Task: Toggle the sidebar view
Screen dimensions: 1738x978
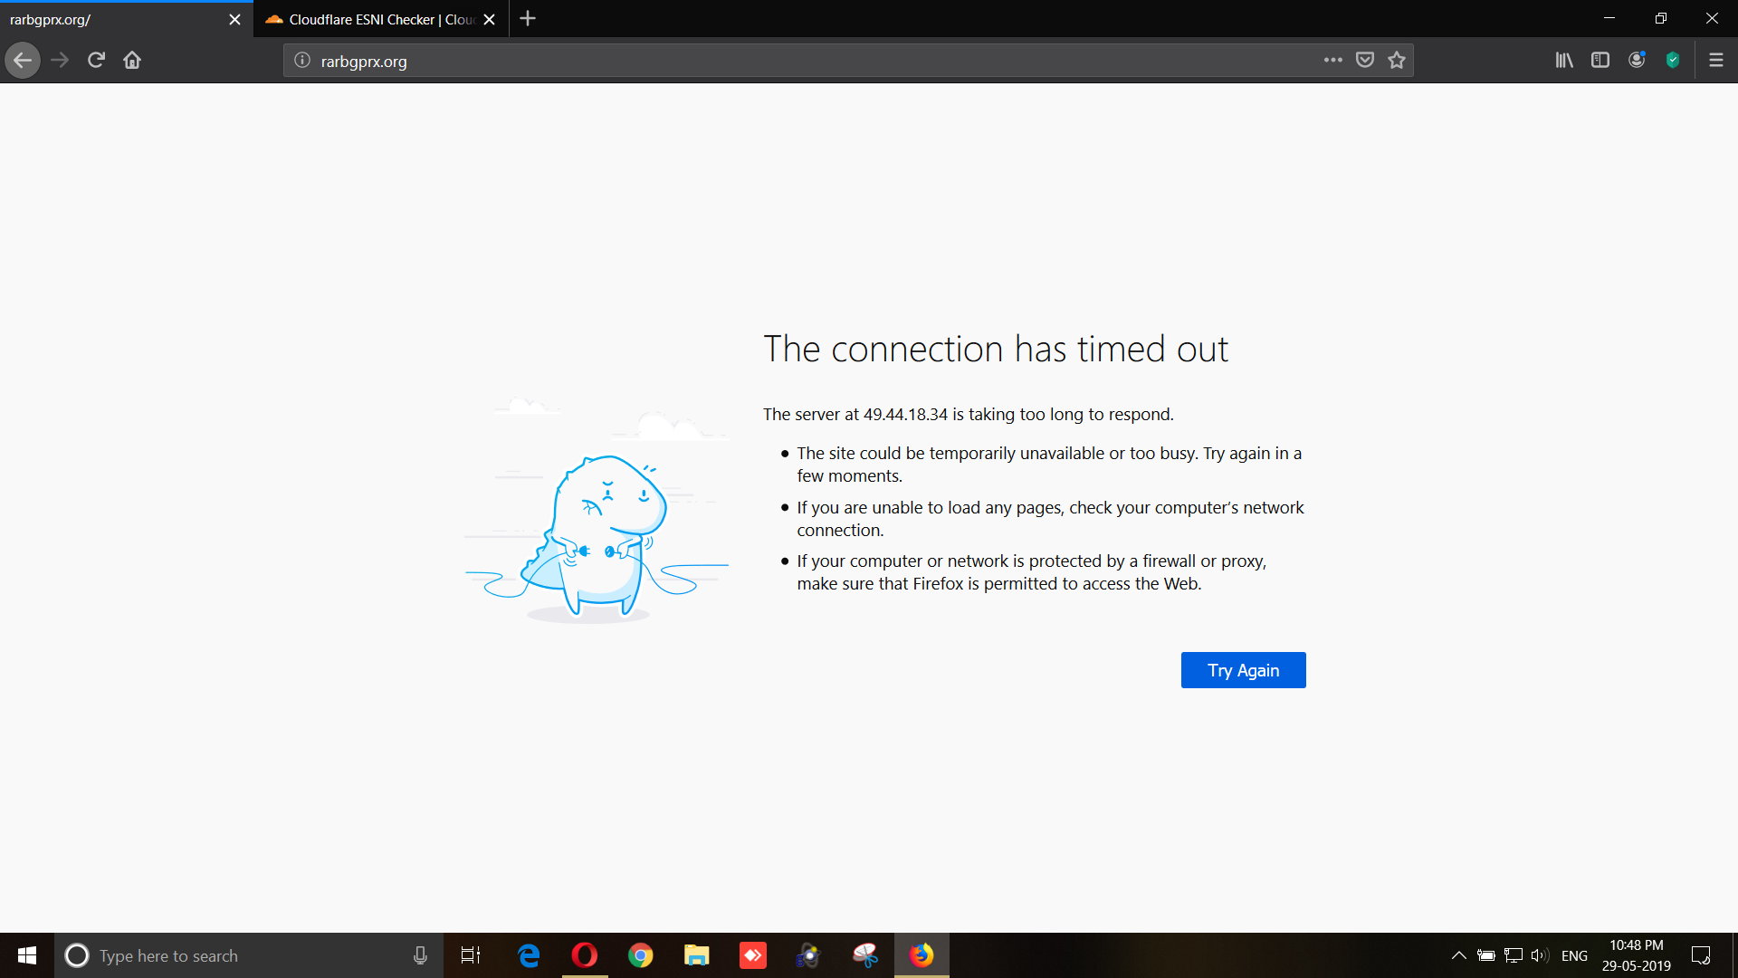Action: 1600,61
